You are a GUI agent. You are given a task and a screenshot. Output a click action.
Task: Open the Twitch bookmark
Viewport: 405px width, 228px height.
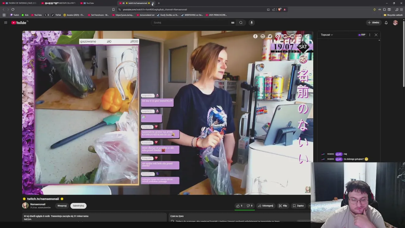15,15
